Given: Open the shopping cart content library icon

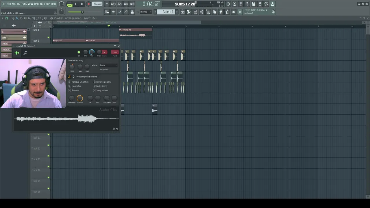Looking at the screenshot, I should point(240,12).
